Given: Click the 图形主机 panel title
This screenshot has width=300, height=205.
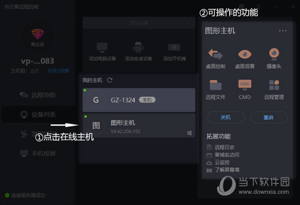Looking at the screenshot, I should [x=220, y=30].
